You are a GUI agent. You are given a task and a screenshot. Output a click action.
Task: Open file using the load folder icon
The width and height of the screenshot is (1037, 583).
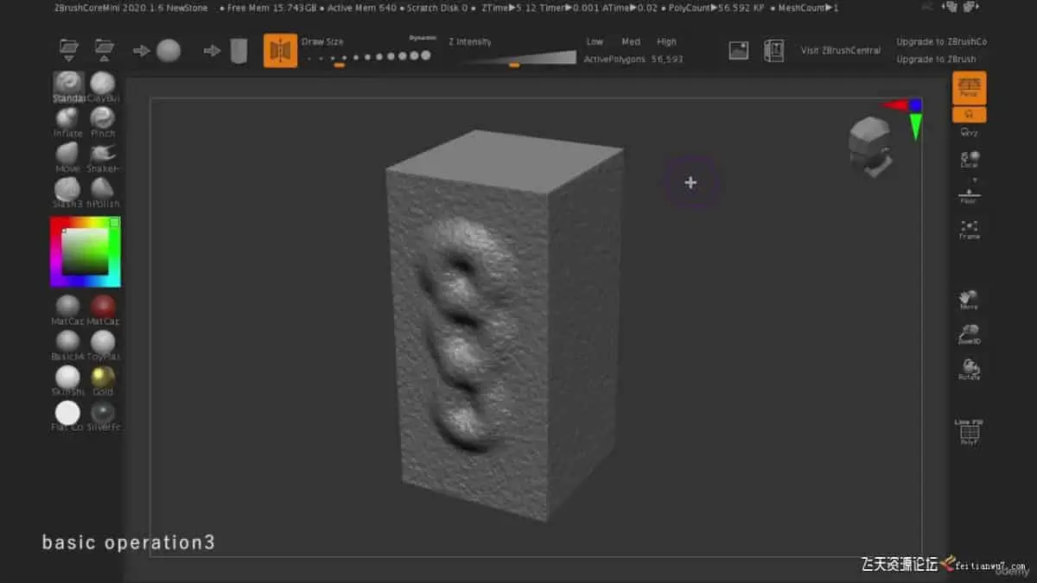68,49
